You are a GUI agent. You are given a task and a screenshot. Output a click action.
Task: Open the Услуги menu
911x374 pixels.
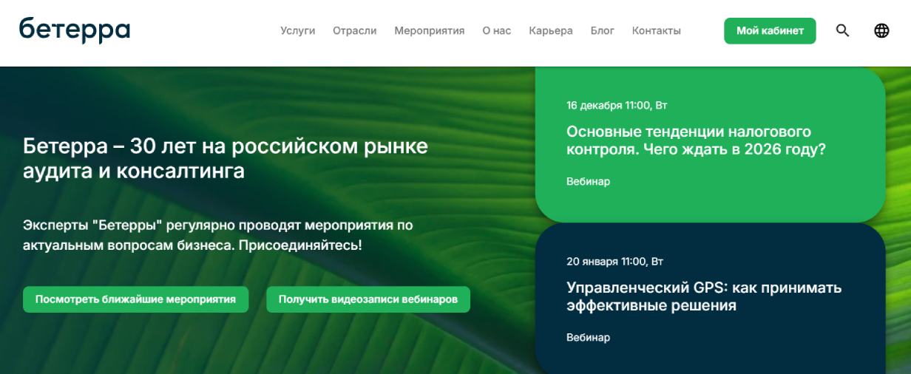click(298, 30)
